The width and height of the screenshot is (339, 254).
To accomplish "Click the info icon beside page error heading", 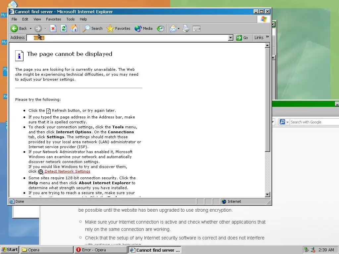I will [19, 56].
